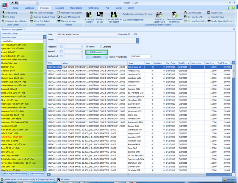
Task: Click the green save icon top right
Action: point(234,8)
